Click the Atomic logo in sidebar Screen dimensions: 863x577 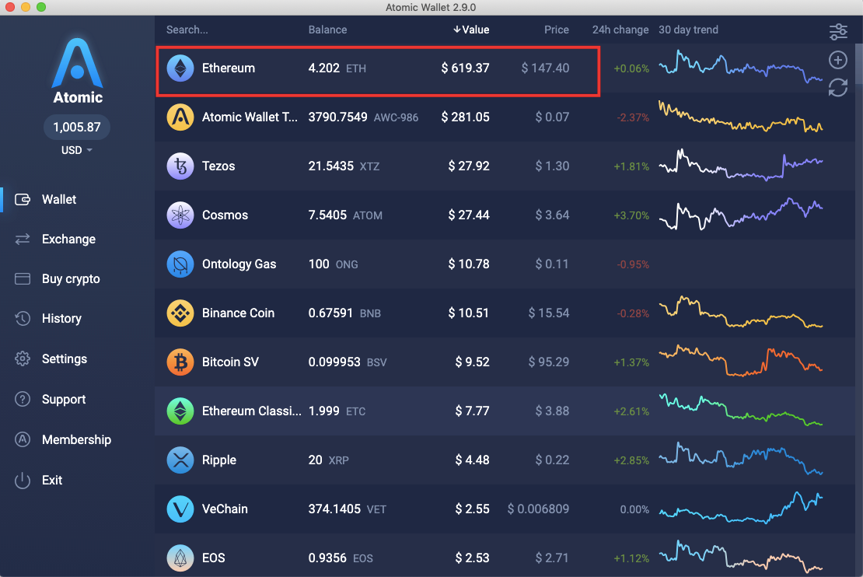coord(78,71)
